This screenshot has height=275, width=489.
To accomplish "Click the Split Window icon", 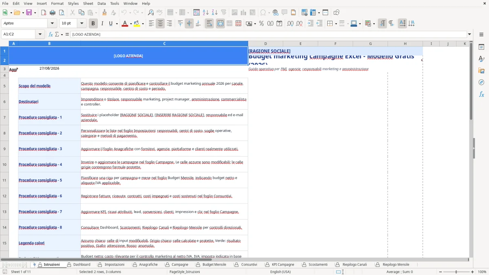I will point(325,13).
